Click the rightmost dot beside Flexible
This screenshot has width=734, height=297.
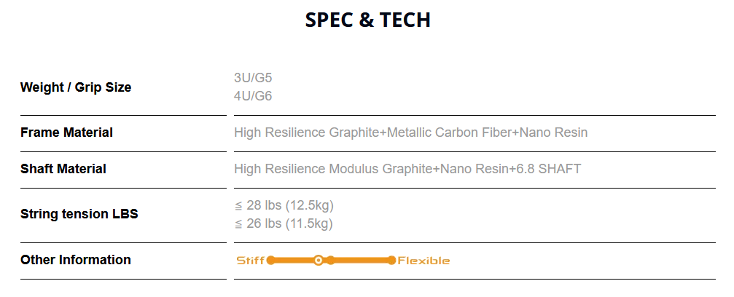391,260
